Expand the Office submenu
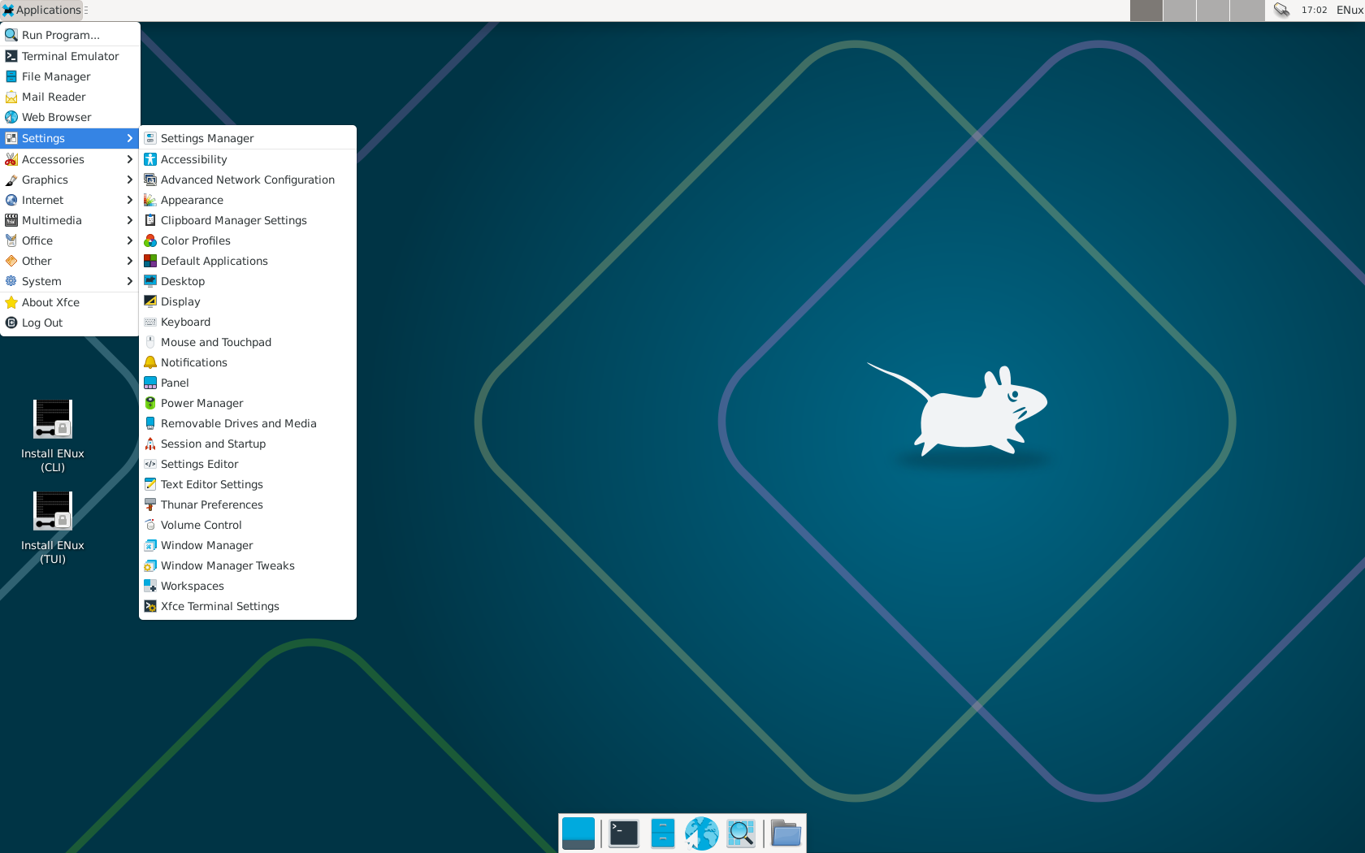 click(x=70, y=240)
